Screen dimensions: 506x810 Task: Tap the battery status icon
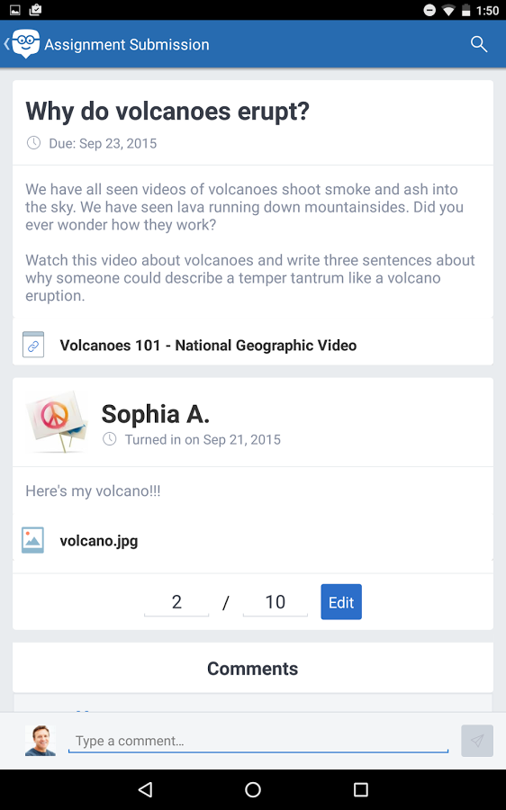coord(466,10)
